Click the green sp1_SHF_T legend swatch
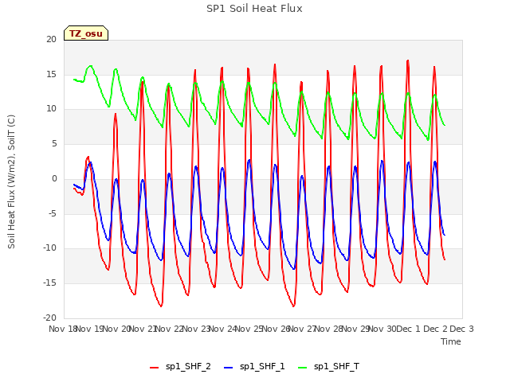510x382 pixels. pyautogui.click(x=303, y=368)
